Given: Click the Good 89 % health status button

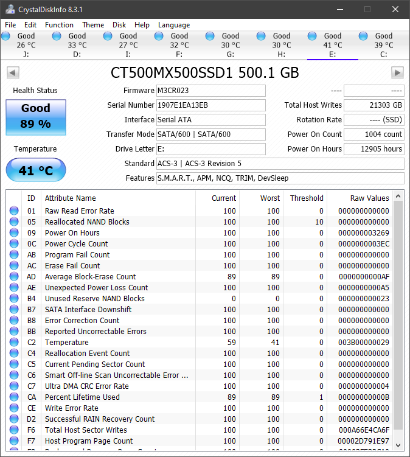Looking at the screenshot, I should click(36, 117).
